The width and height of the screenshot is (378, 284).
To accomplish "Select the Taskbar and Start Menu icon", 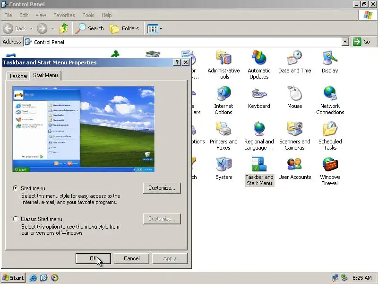I will click(259, 171).
